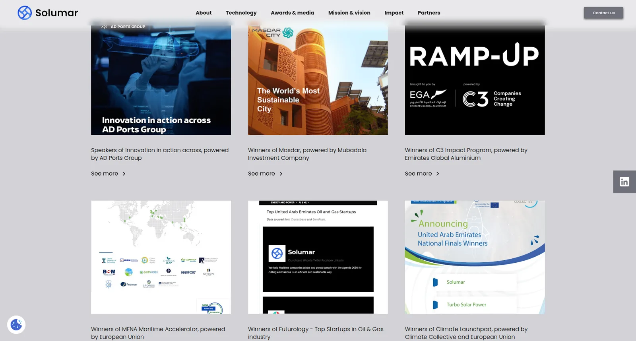Click See more under Masdar winners
Viewport: 636px width, 341px height.
(262, 174)
